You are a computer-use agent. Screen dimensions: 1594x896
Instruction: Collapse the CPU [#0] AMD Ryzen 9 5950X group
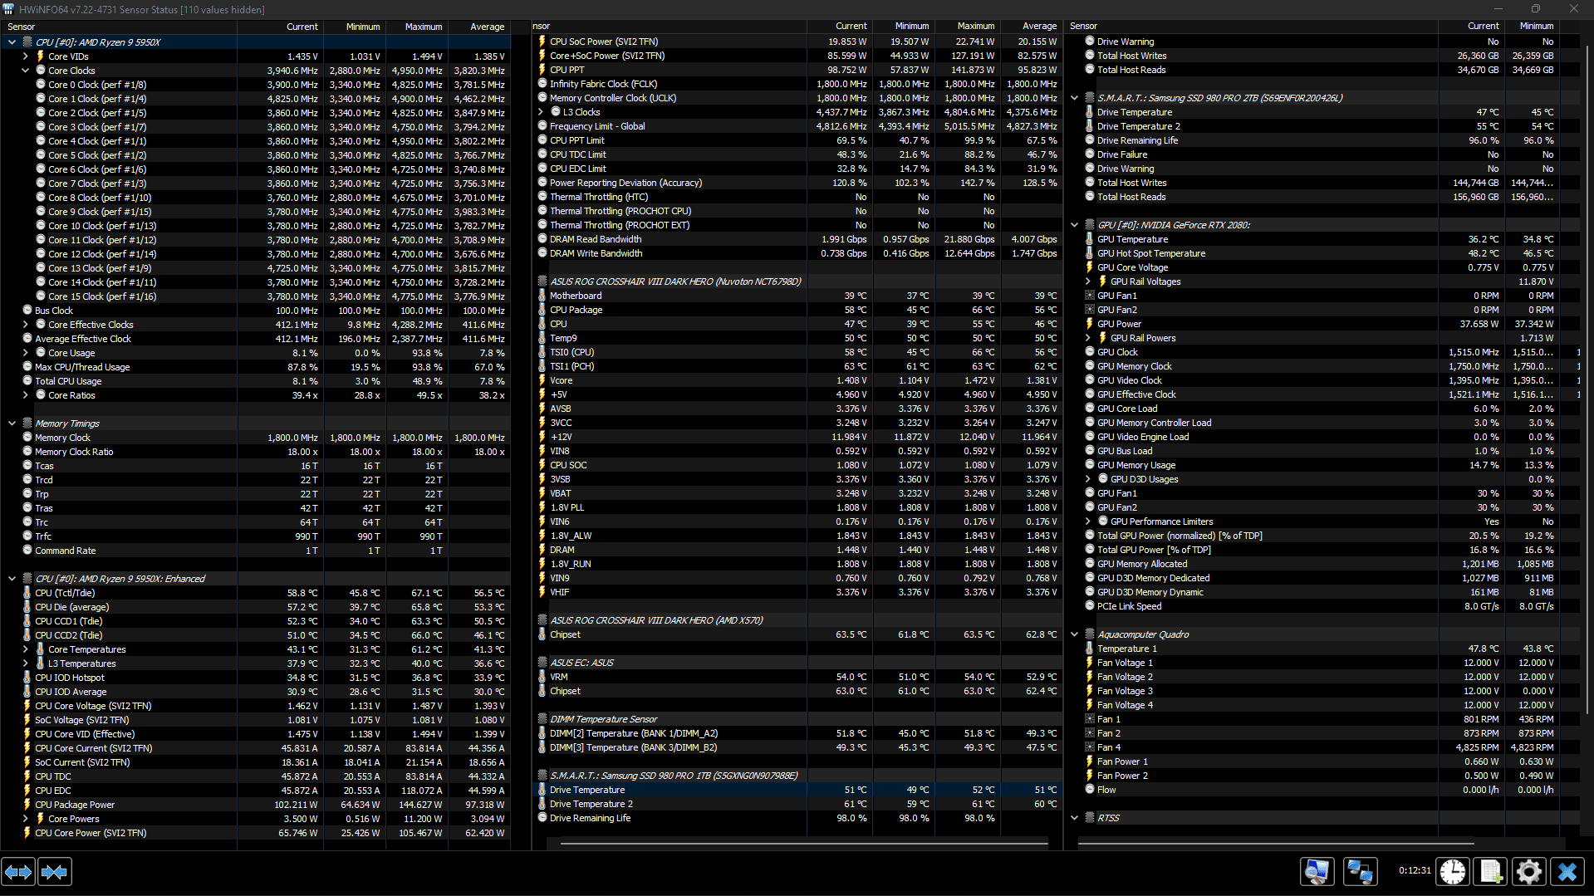(12, 42)
